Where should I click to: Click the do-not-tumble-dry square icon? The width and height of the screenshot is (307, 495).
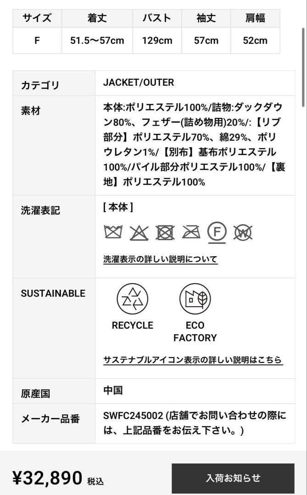click(x=165, y=233)
